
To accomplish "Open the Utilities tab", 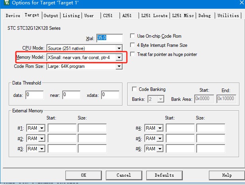I will tap(228, 15).
